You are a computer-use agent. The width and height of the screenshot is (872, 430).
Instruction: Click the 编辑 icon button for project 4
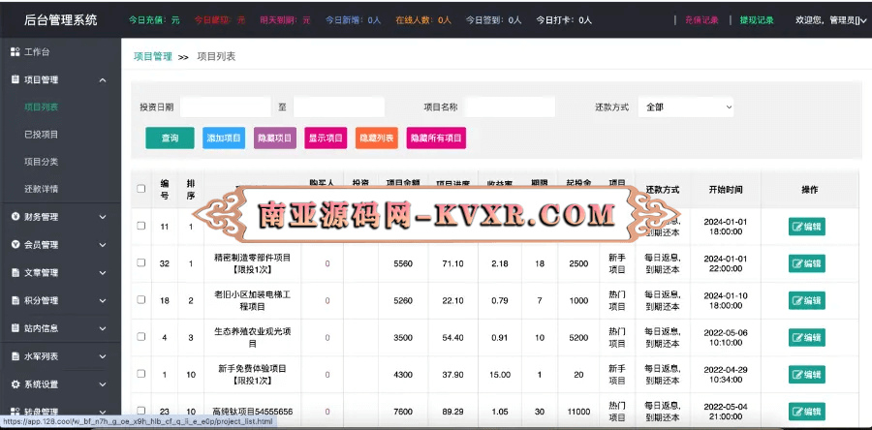pyautogui.click(x=806, y=337)
